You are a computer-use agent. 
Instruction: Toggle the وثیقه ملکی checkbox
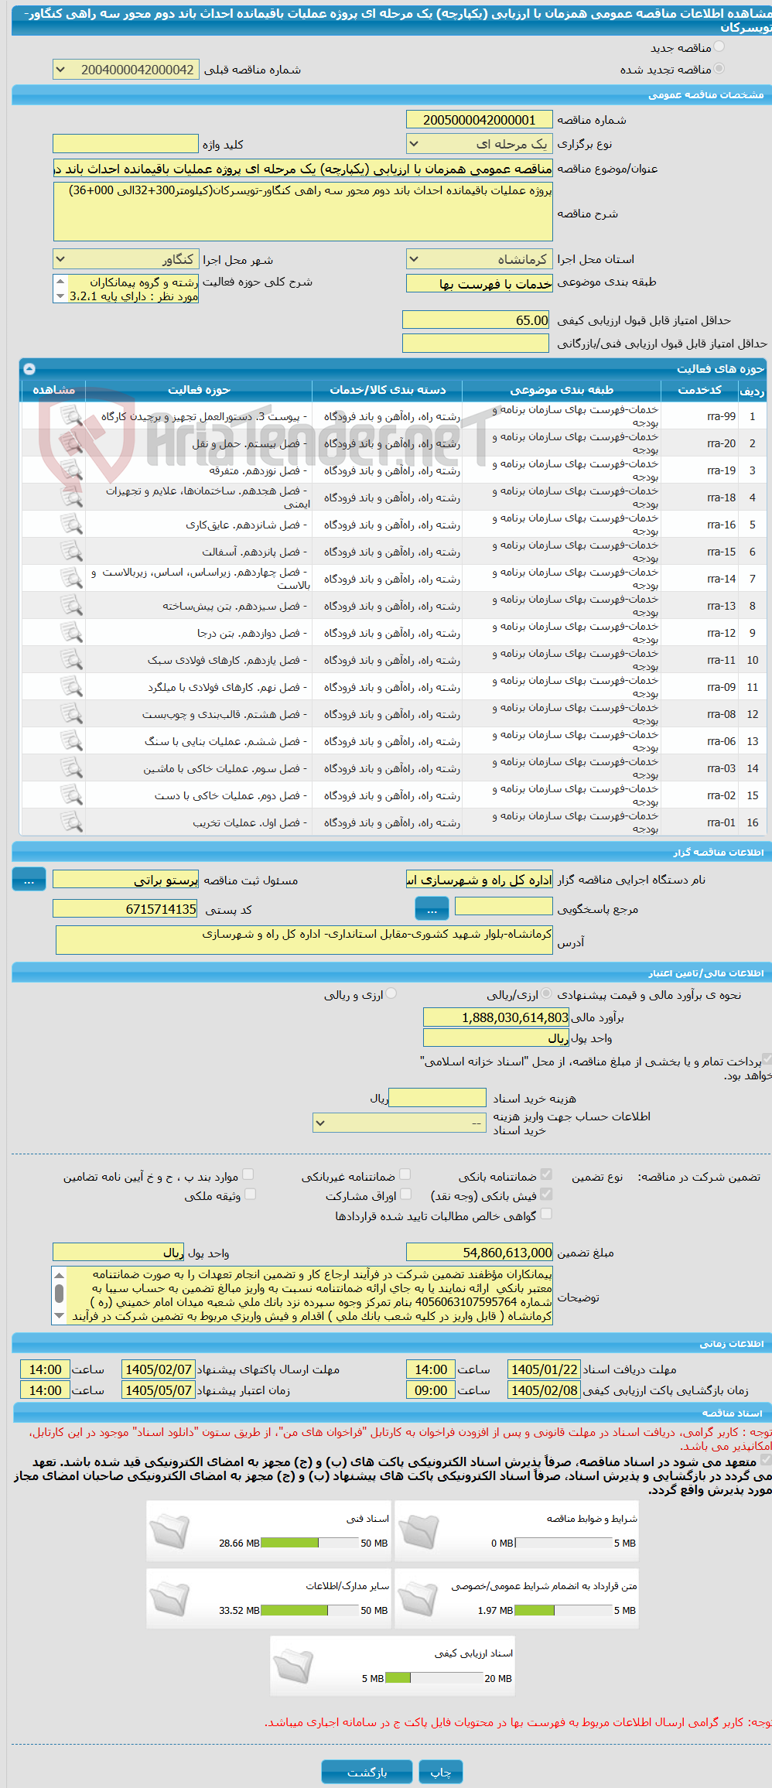point(249,1194)
